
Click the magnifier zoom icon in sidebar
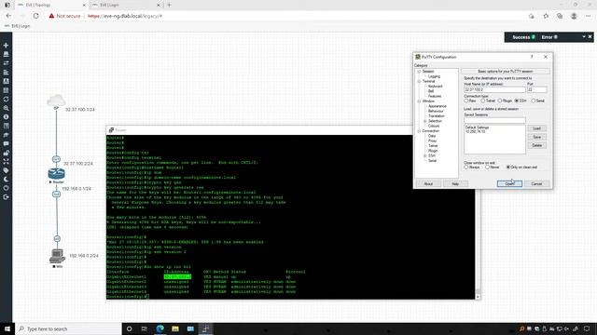(6, 108)
